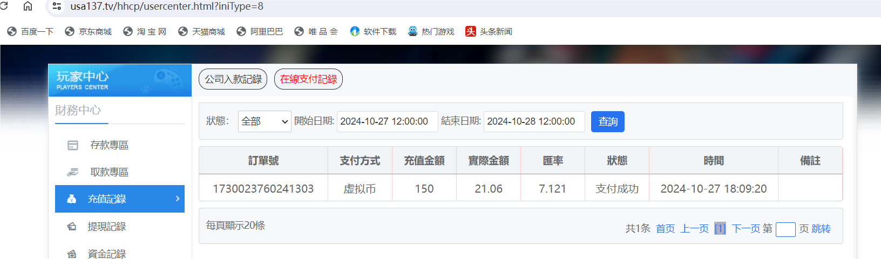Open 提現記錄 in sidebar
Viewport: 881px width, 259px height.
pos(120,227)
